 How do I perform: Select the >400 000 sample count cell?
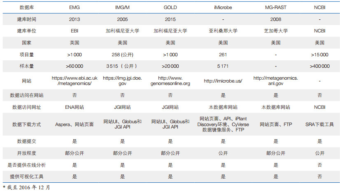click(x=319, y=66)
